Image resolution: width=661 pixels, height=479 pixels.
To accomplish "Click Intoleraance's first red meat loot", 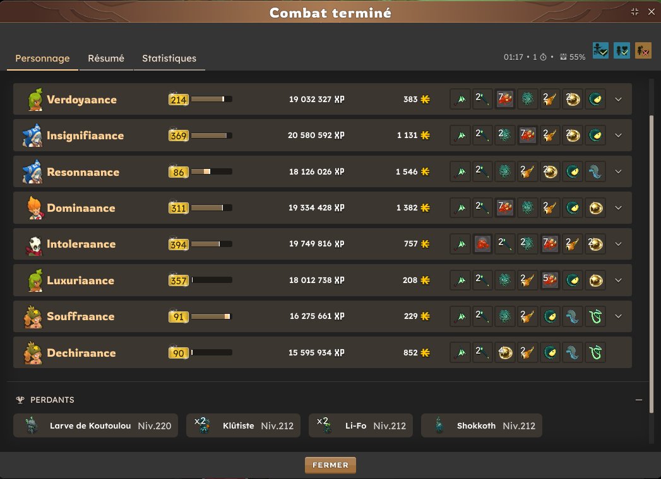I will (x=483, y=244).
